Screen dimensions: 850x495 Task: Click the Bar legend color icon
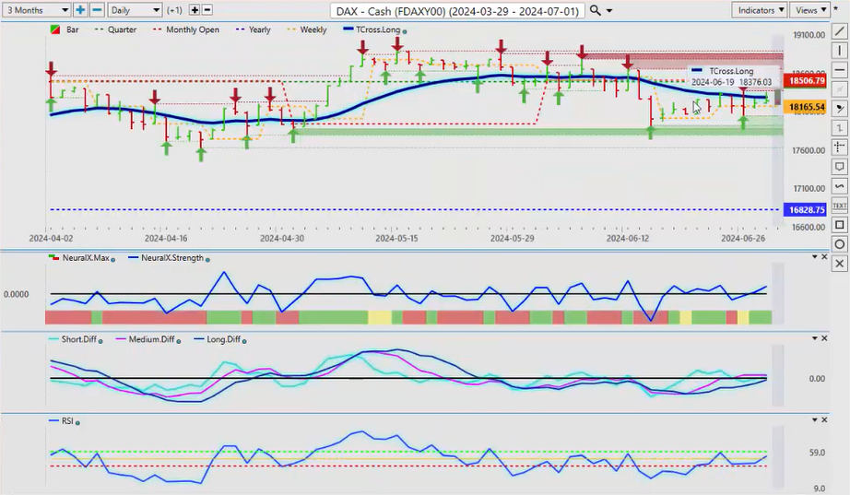(54, 29)
